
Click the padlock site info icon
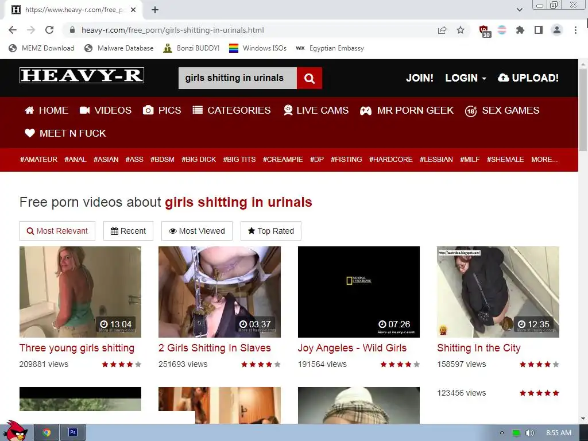tap(72, 30)
